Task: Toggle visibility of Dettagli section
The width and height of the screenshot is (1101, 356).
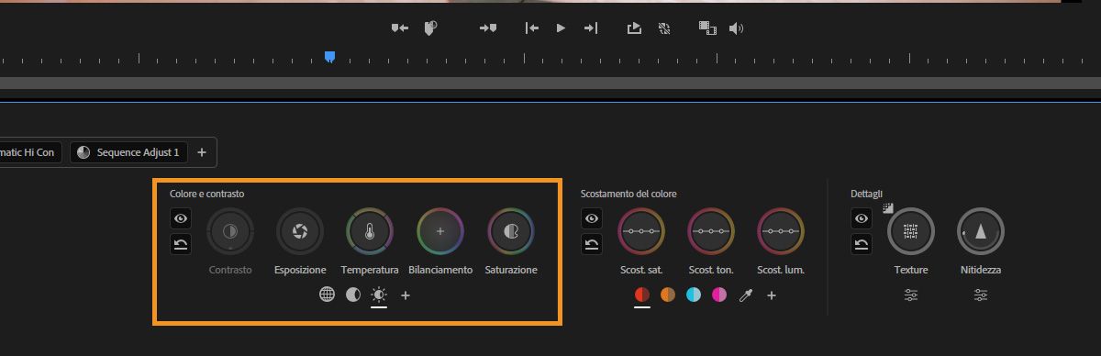Action: tap(862, 218)
